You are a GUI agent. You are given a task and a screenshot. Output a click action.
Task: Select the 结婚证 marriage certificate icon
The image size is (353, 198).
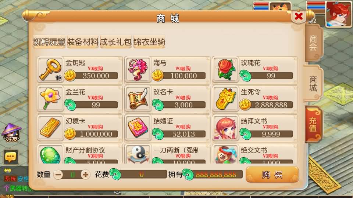(138, 128)
